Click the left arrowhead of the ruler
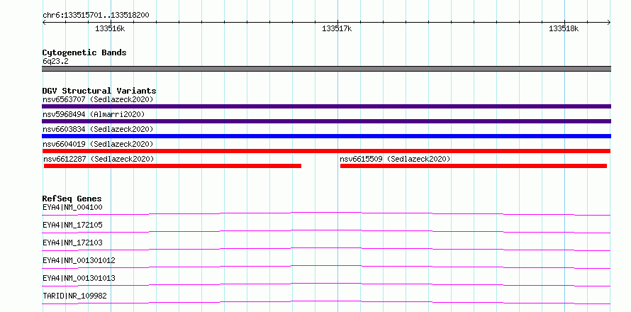Screen dimensions: 631x312 tap(44, 23)
